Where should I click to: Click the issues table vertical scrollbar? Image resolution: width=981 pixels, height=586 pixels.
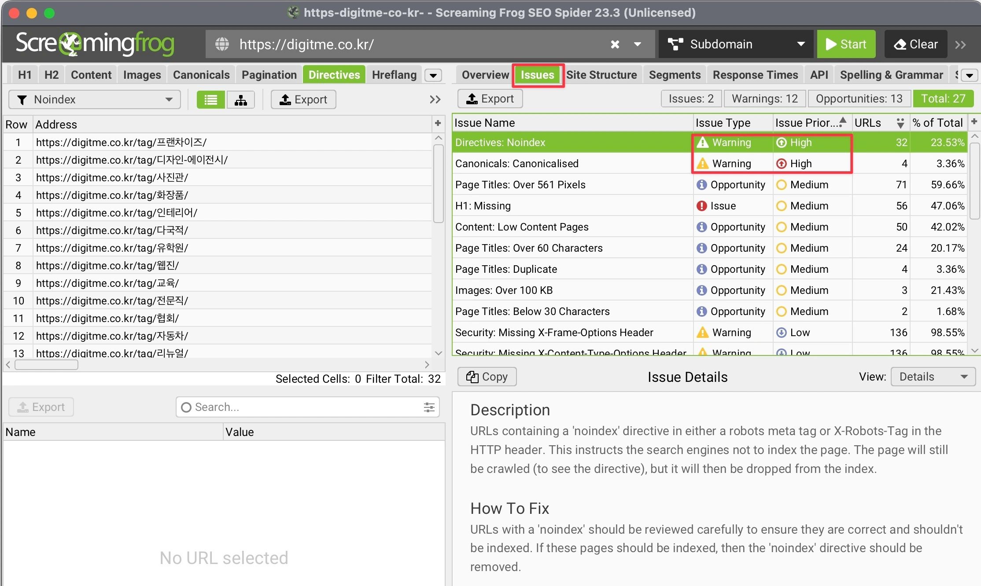click(x=974, y=180)
